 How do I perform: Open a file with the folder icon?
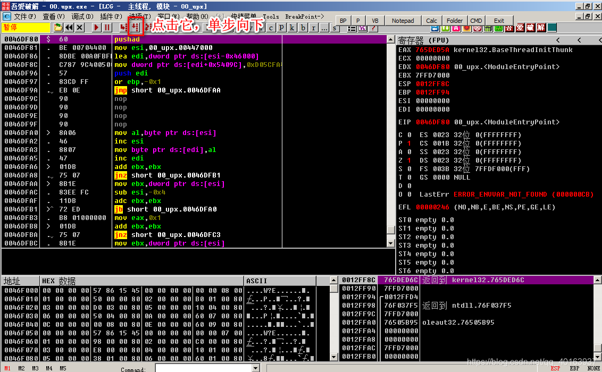point(58,28)
